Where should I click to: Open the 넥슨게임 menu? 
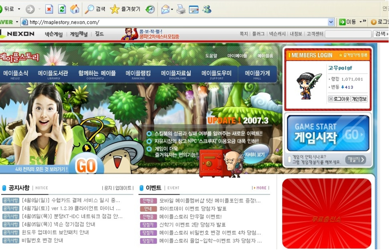click(x=54, y=34)
